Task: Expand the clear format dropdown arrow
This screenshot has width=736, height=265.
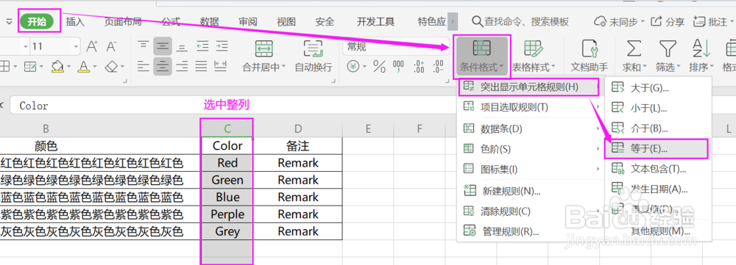Action: tap(122, 67)
